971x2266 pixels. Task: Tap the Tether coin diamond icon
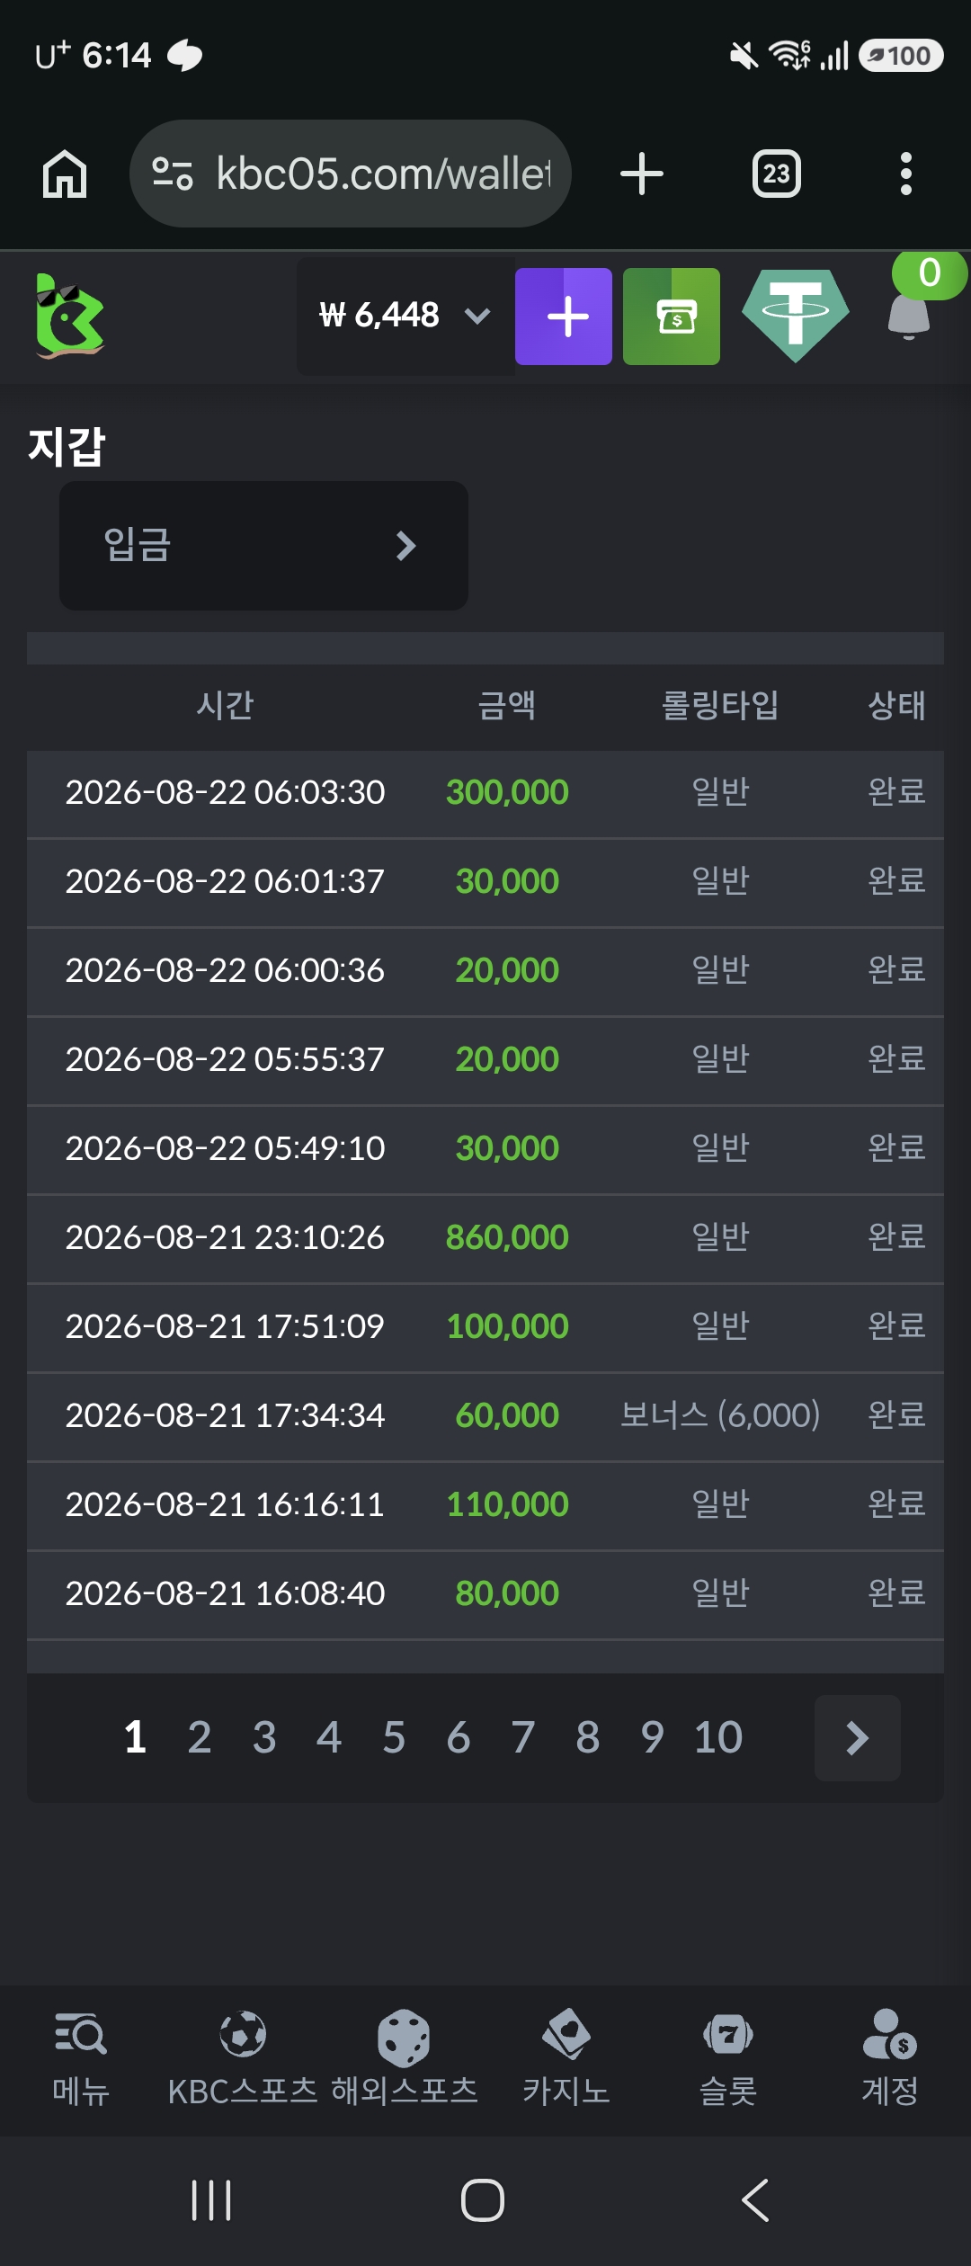(x=796, y=316)
